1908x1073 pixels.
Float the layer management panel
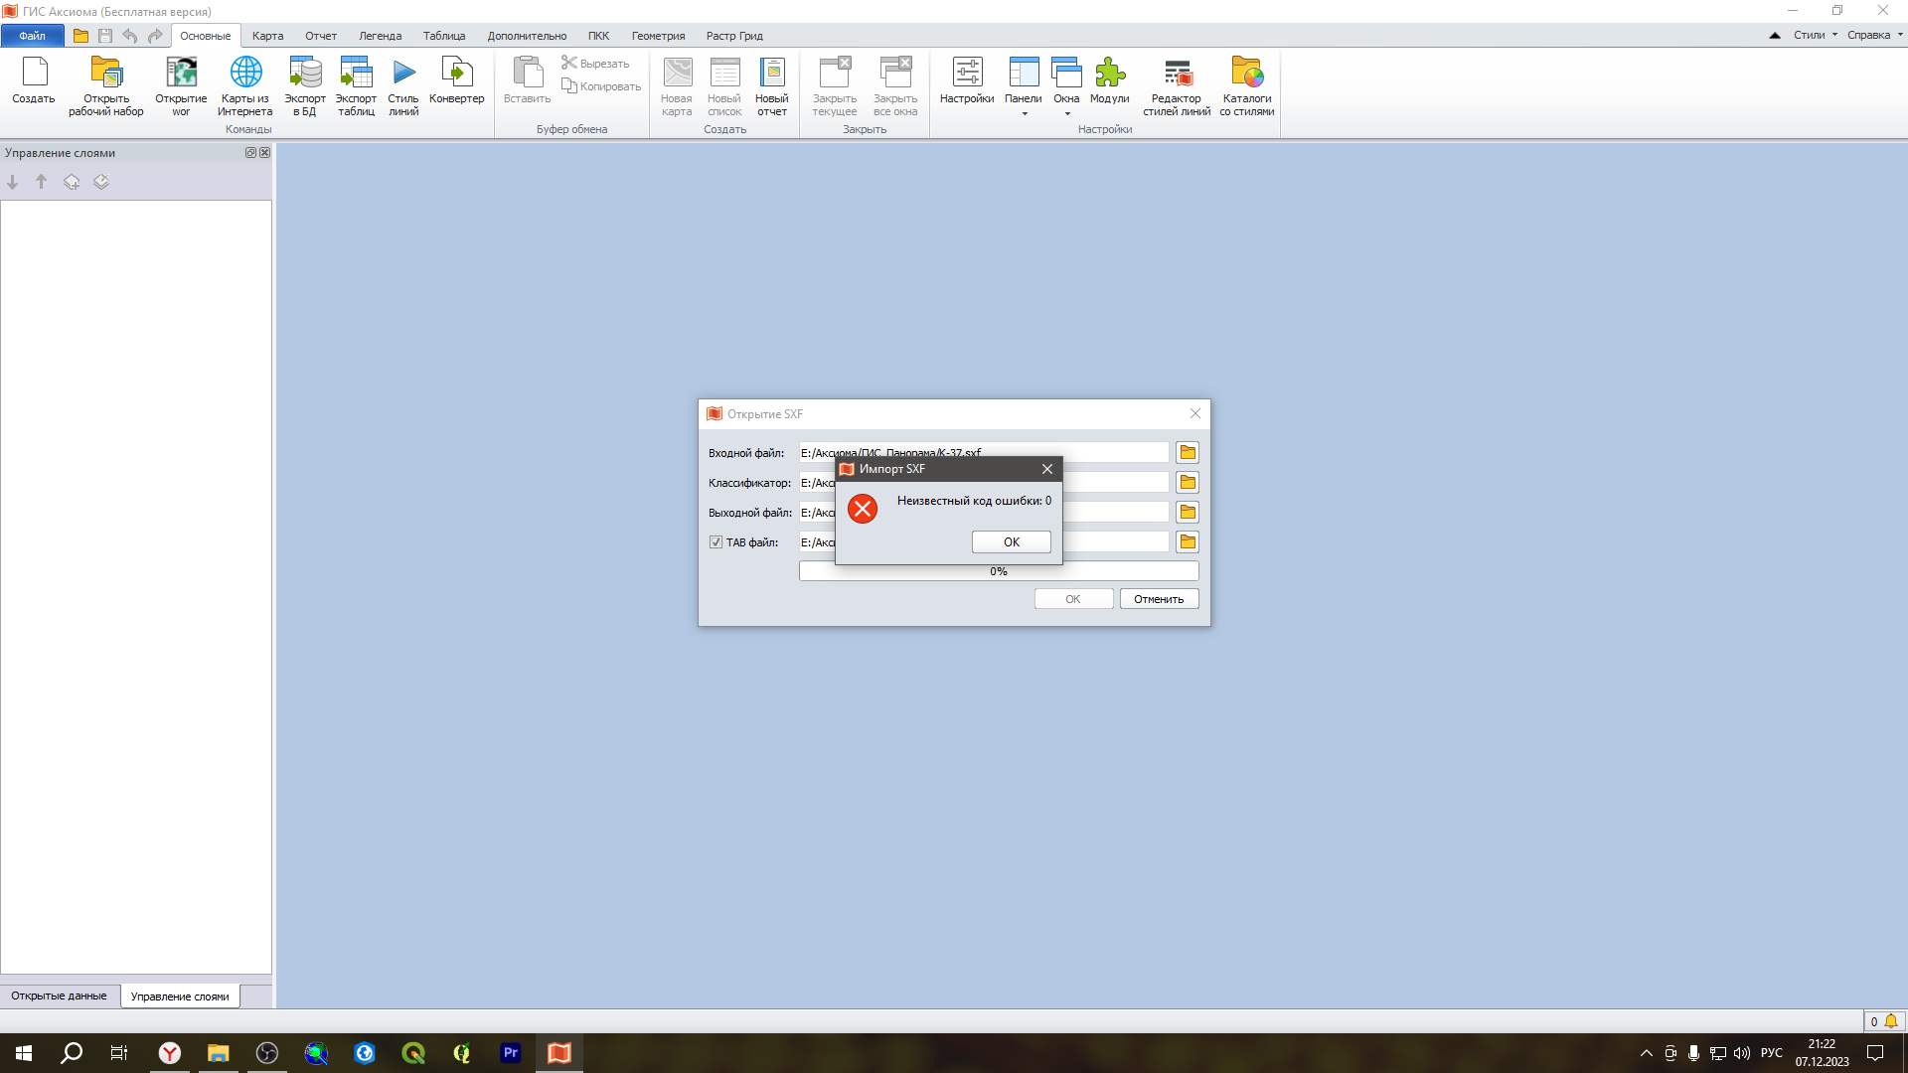click(x=250, y=153)
